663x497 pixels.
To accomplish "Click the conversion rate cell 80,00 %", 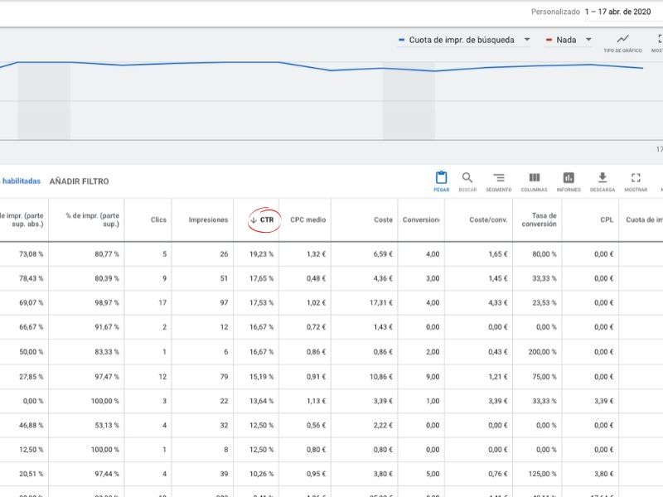I will (x=544, y=254).
